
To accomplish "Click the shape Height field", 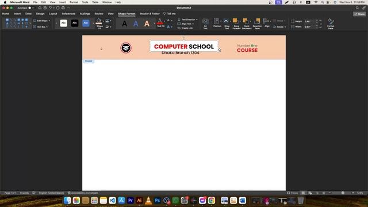I will tap(309, 21).
